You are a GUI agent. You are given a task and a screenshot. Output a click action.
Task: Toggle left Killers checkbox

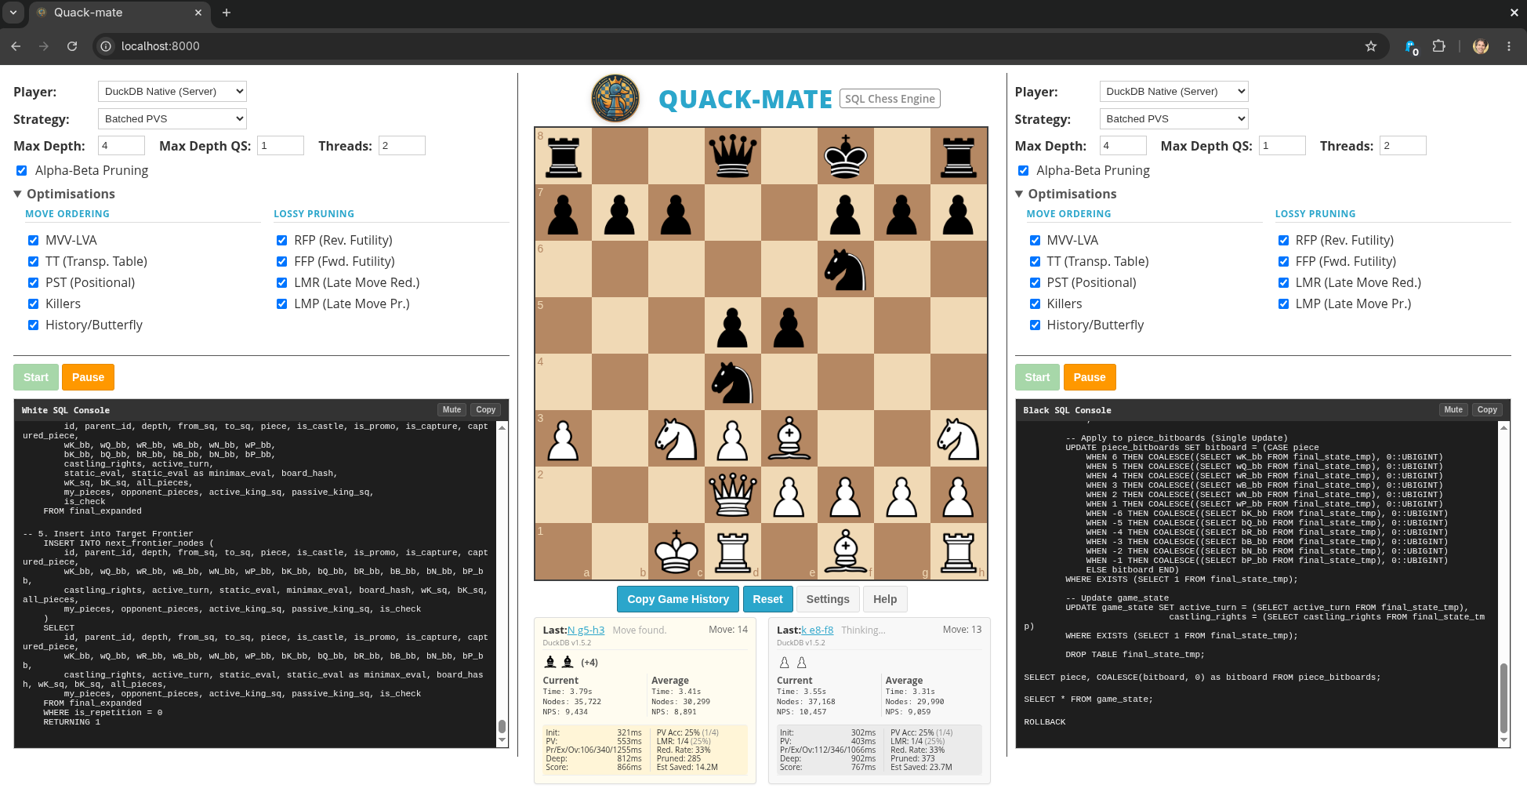point(33,303)
